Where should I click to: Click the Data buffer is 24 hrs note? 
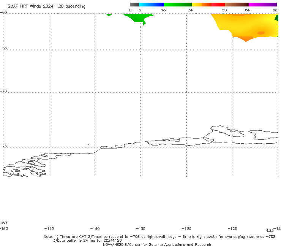point(87,241)
